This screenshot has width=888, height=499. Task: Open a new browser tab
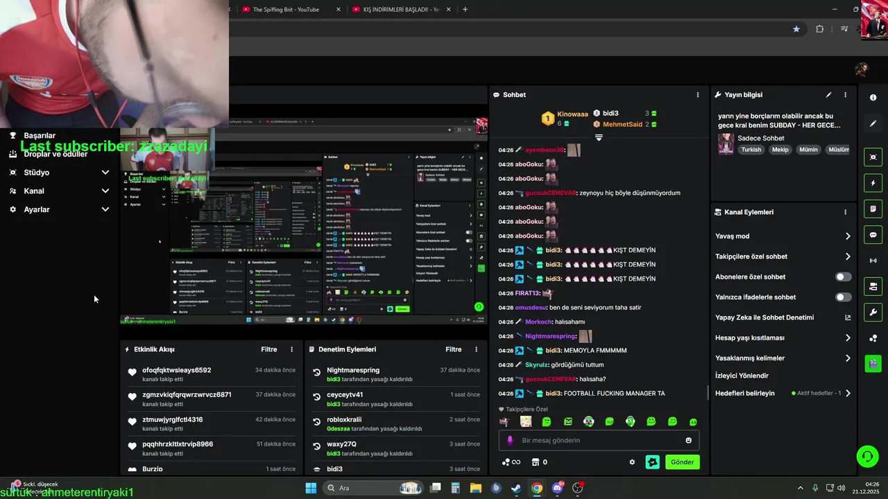465,10
